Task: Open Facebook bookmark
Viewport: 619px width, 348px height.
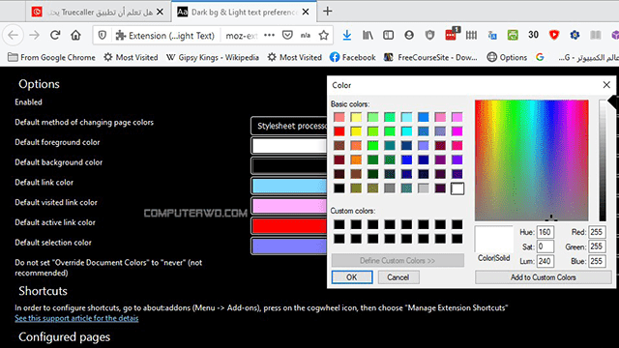Action: [352, 57]
